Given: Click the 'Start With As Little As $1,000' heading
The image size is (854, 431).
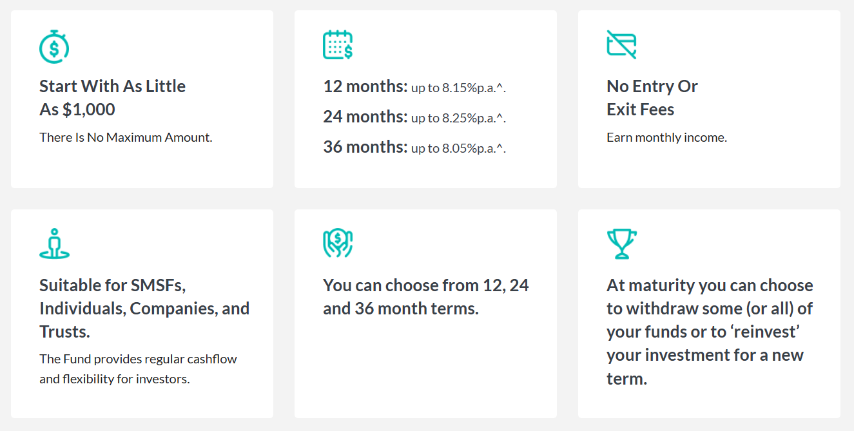Looking at the screenshot, I should (112, 98).
